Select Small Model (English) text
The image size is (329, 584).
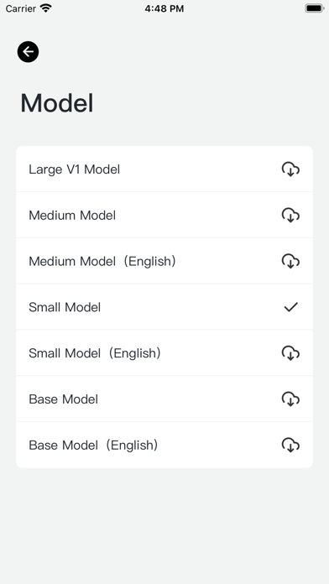[x=95, y=353]
